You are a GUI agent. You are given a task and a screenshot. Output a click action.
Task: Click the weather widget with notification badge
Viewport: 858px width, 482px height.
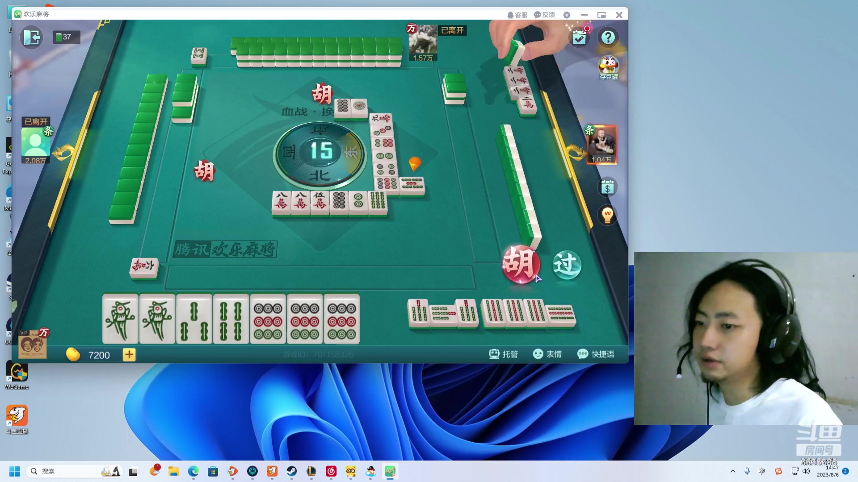click(155, 471)
